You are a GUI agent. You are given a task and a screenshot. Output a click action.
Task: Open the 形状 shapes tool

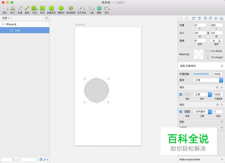pos(34,8)
